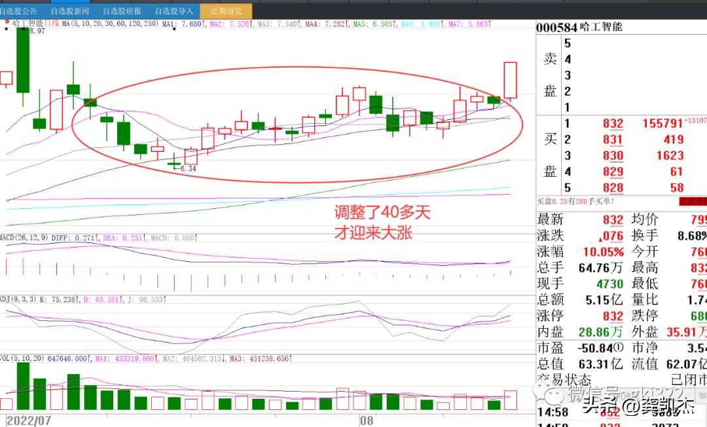Click the 换手 value 8.68%
The width and height of the screenshot is (707, 427).
pos(692,236)
